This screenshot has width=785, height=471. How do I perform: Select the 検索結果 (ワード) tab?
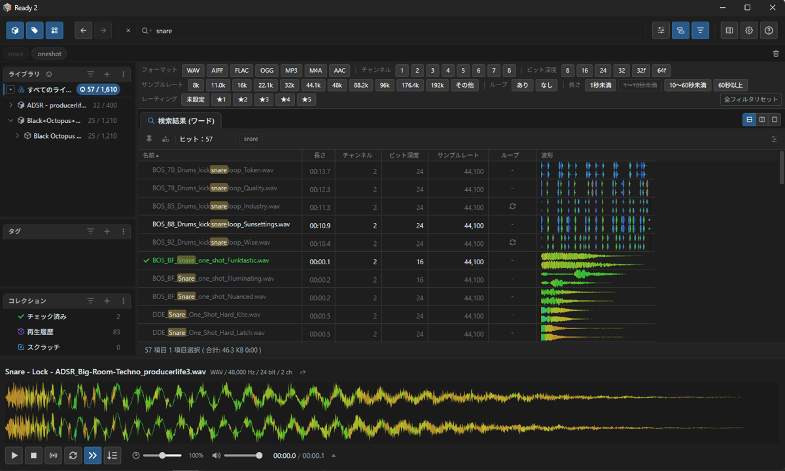[181, 121]
